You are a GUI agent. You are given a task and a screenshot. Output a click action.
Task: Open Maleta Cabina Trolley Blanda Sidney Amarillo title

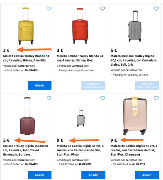click(x=26, y=58)
